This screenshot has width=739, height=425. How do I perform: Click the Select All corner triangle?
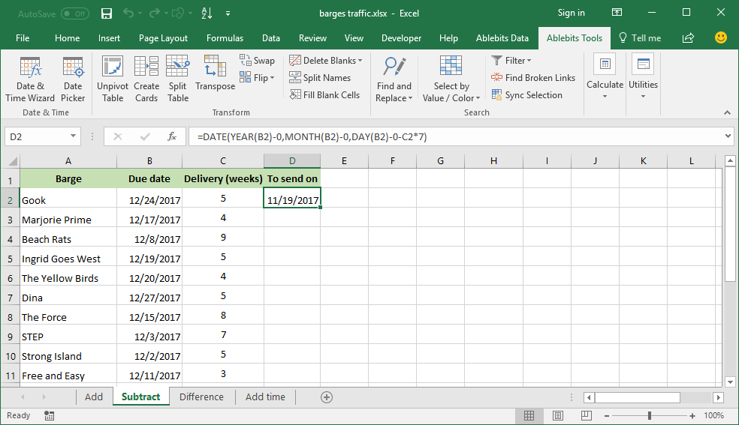pos(12,161)
